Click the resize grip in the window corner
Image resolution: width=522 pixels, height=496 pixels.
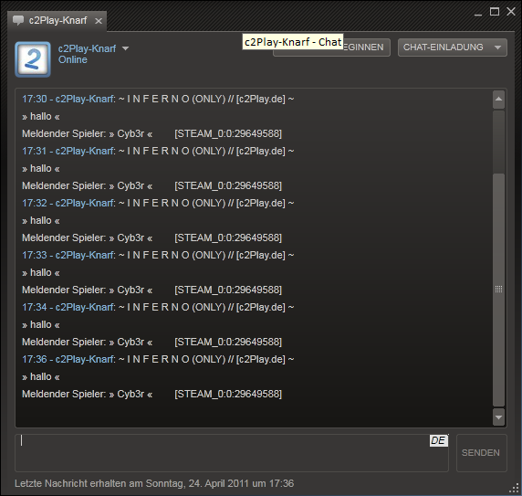515,489
